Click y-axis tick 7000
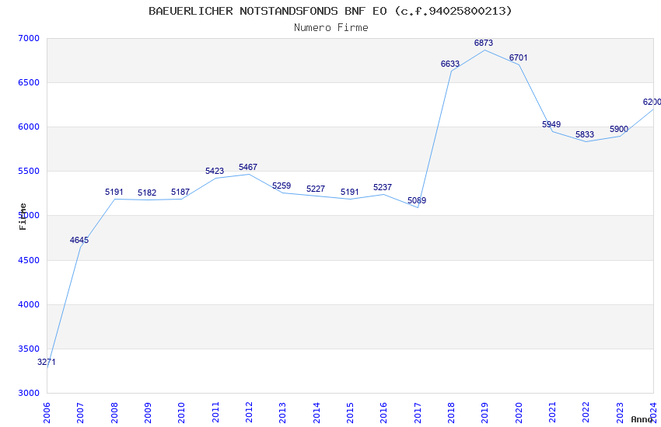This screenshot has width=661, height=427. pyautogui.click(x=29, y=38)
